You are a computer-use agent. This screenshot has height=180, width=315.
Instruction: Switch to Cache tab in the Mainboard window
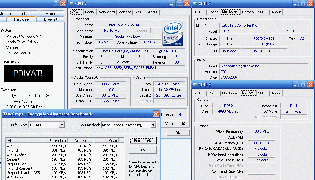tap(213, 12)
